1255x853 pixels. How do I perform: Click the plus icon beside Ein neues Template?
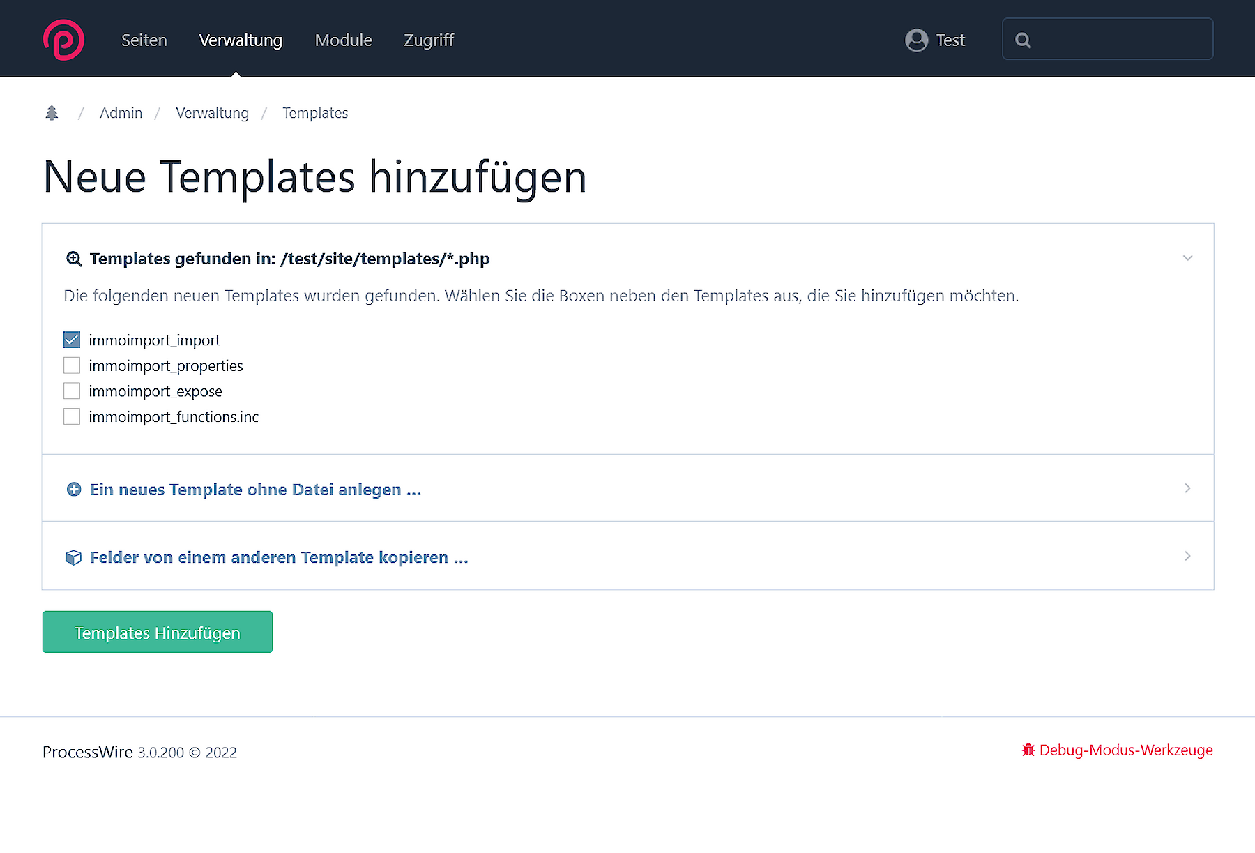(x=73, y=489)
